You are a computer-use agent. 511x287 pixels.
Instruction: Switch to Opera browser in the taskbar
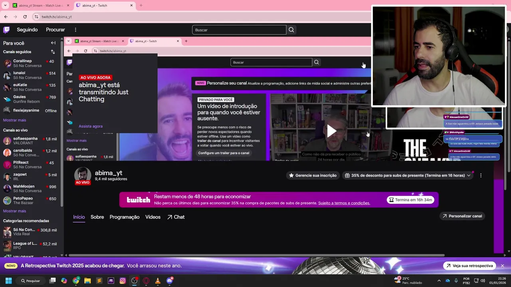click(x=146, y=281)
